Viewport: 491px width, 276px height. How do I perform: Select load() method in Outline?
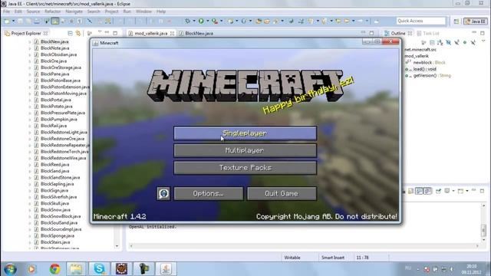click(x=421, y=69)
